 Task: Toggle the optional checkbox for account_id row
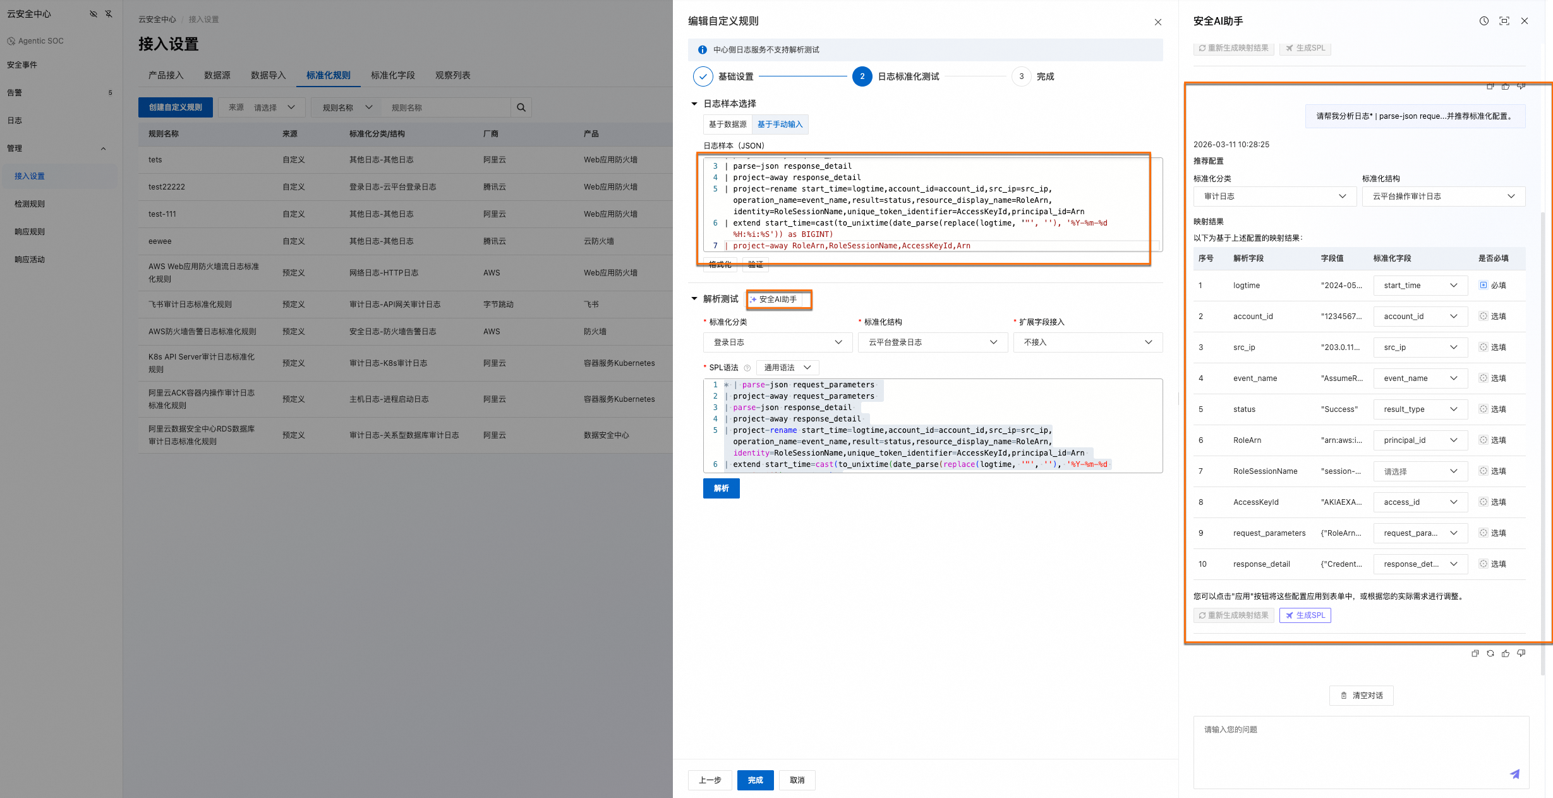(1484, 316)
